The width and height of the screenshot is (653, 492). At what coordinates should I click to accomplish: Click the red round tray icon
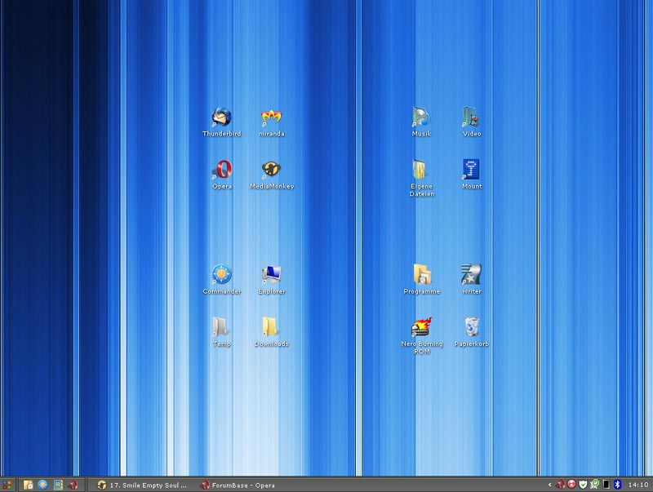point(572,484)
